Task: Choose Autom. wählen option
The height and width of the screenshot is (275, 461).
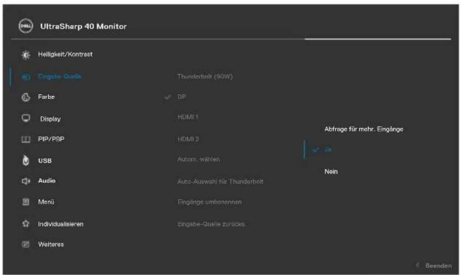Action: coord(198,159)
